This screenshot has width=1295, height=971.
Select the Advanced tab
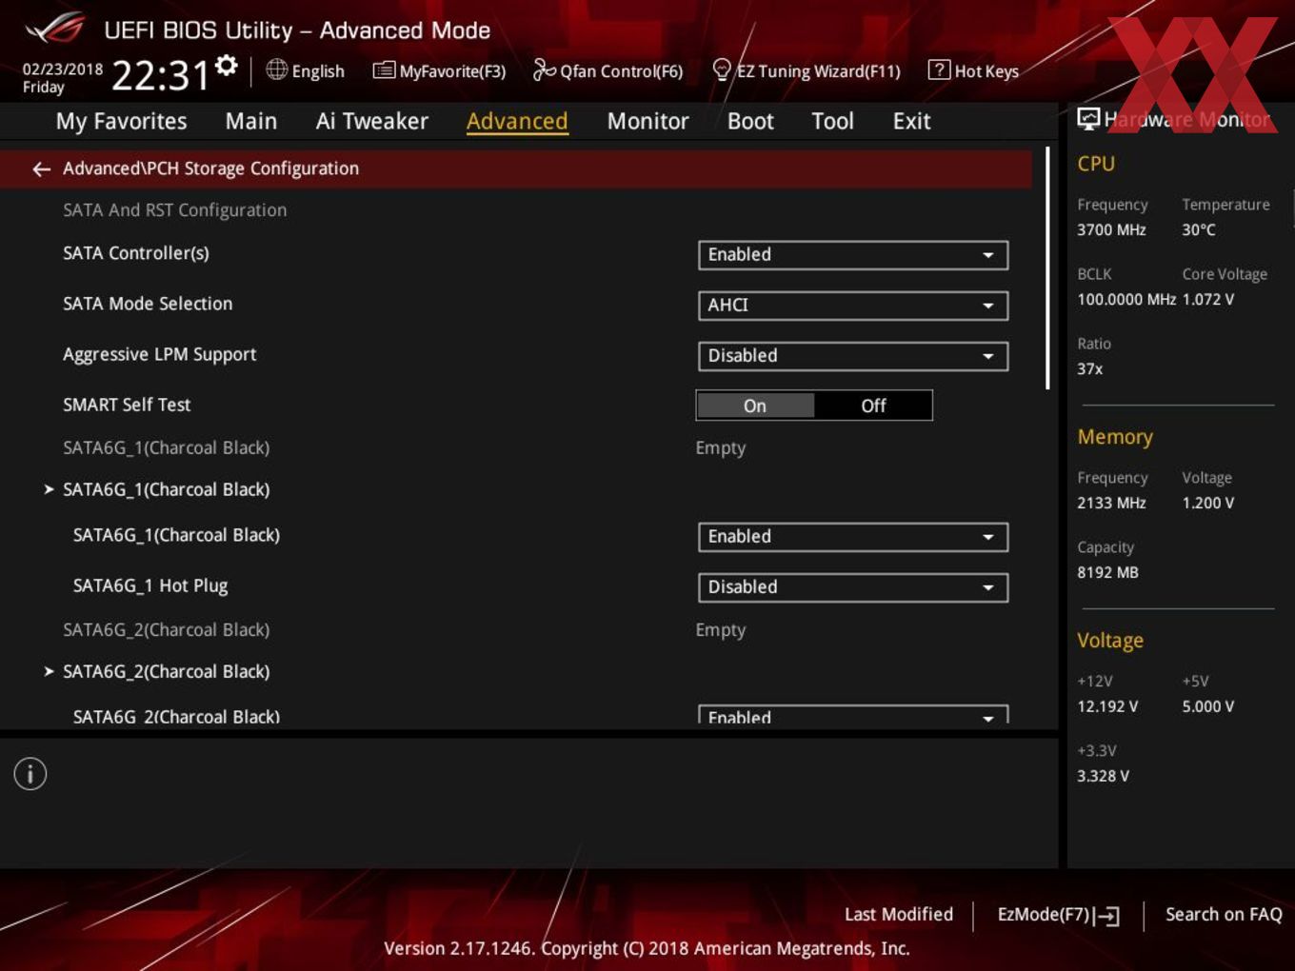point(517,121)
